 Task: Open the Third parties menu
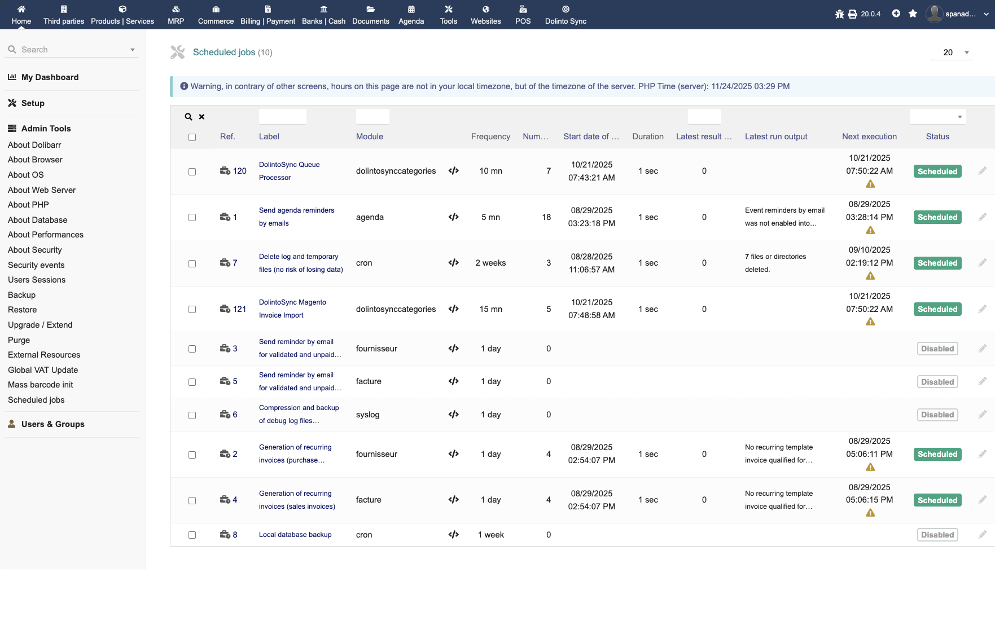click(x=64, y=15)
